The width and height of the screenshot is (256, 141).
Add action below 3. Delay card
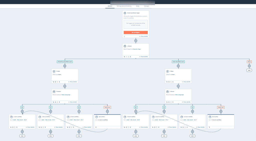[178, 86]
